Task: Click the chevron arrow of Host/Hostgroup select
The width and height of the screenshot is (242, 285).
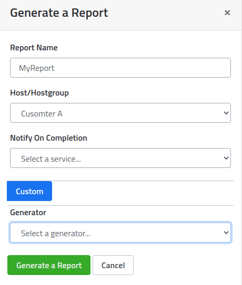Action: click(226, 113)
